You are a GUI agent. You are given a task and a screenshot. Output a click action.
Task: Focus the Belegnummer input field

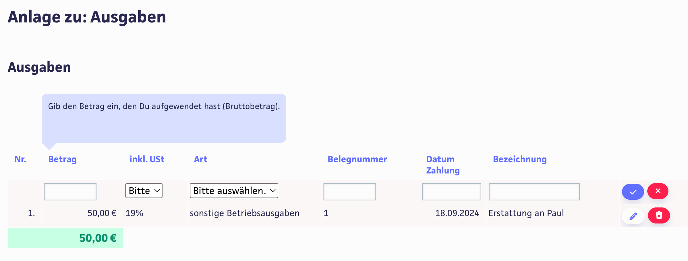tap(349, 192)
